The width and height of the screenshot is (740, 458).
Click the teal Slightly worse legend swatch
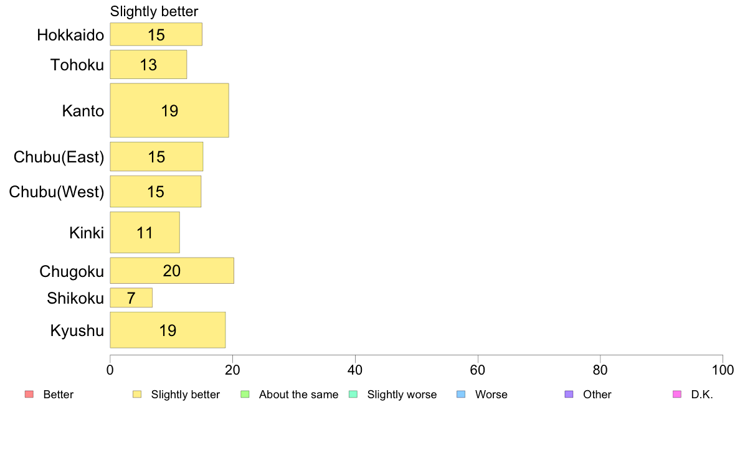353,395
